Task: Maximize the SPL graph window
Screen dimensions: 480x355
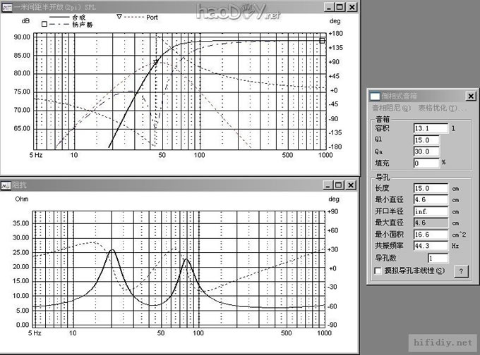Action: (x=340, y=6)
